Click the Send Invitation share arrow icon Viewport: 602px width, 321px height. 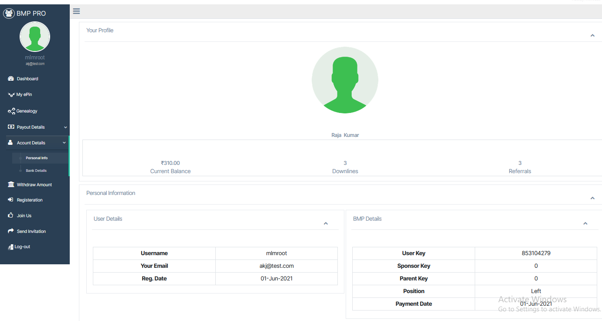point(11,231)
